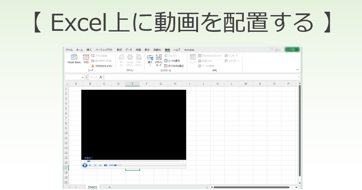362x190 pixels.
Task: Switch to the ページレイアウト tab
Action: tap(104, 50)
